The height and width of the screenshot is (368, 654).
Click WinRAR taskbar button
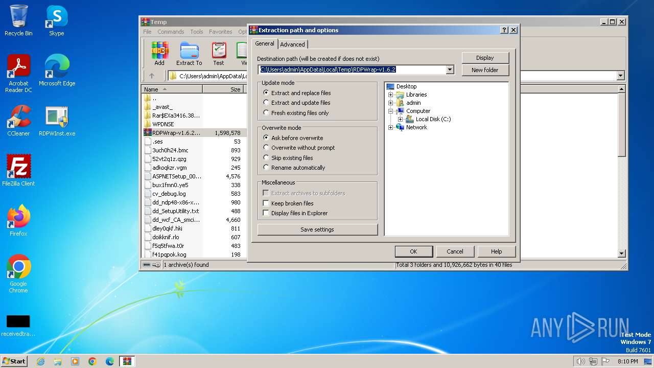pyautogui.click(x=127, y=361)
